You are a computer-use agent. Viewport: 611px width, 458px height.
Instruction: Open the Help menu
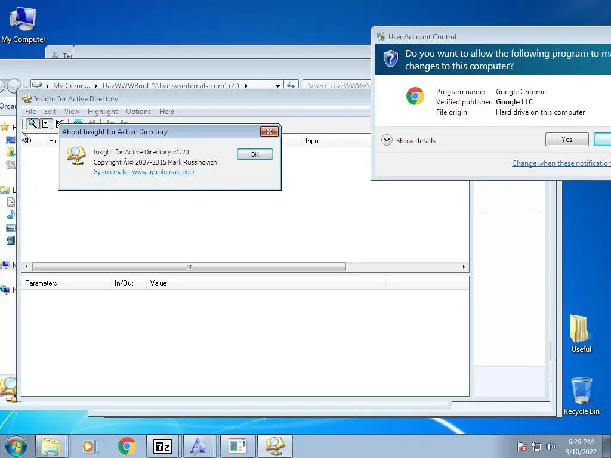[166, 112]
